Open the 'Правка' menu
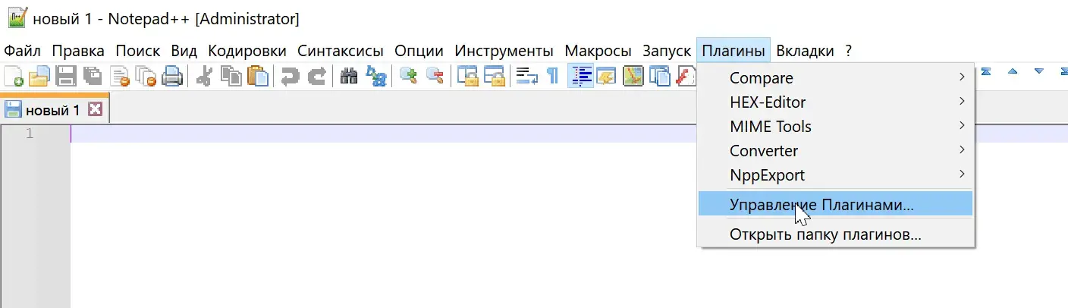This screenshot has height=308, width=1068. pos(78,51)
